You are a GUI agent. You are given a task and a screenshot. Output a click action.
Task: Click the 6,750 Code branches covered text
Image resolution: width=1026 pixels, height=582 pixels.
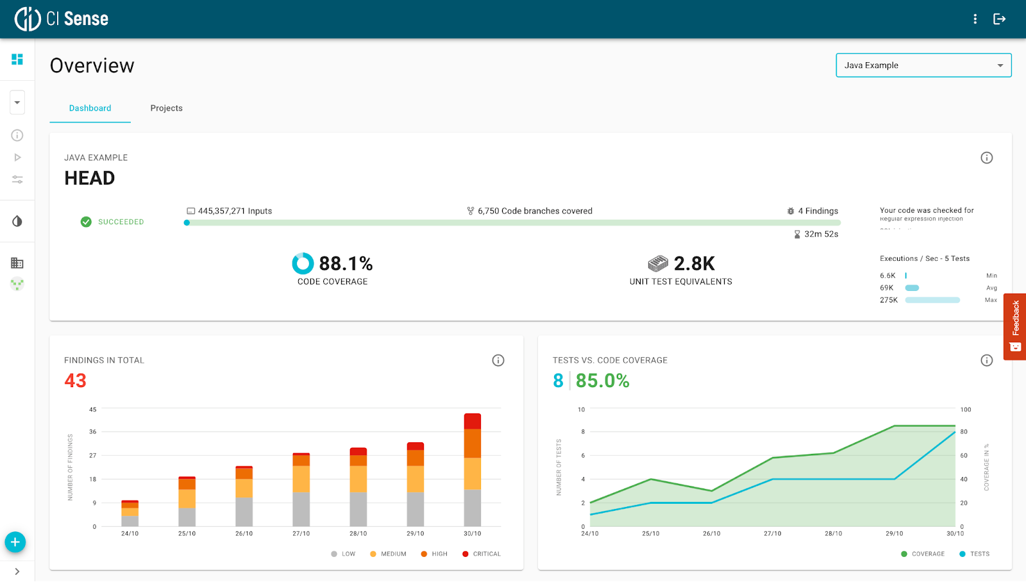(x=530, y=211)
